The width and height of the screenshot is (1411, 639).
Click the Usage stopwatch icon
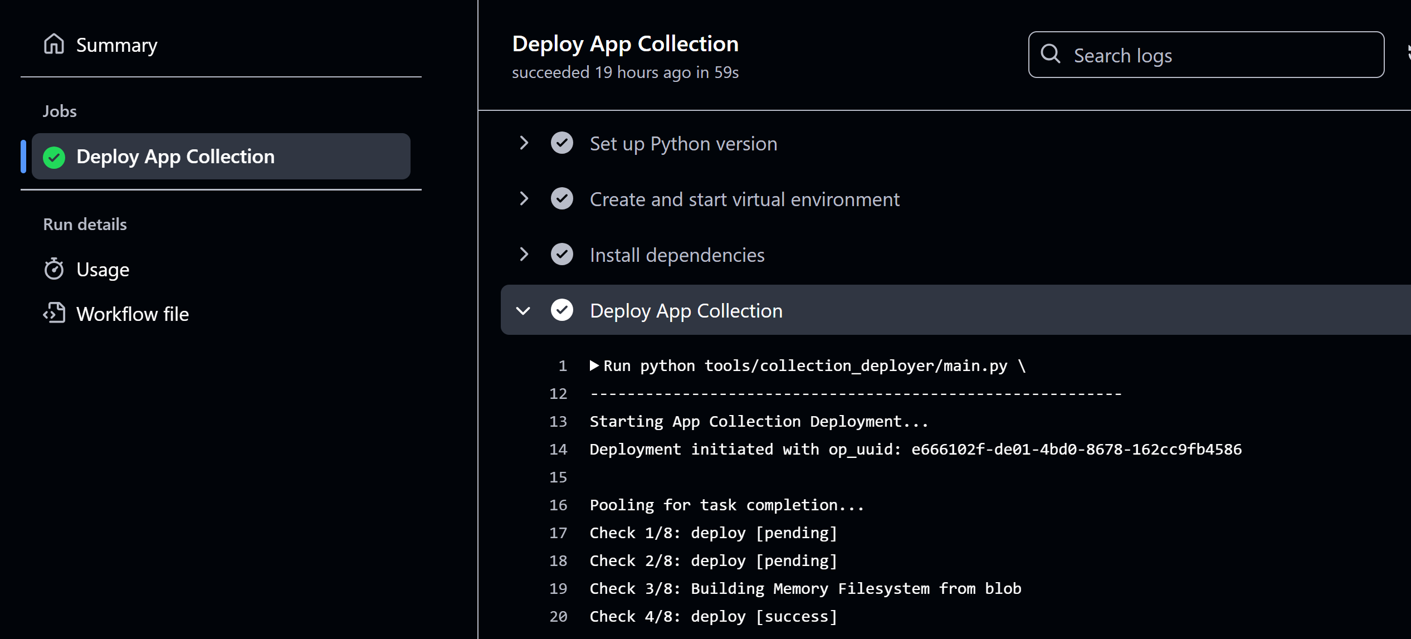54,269
